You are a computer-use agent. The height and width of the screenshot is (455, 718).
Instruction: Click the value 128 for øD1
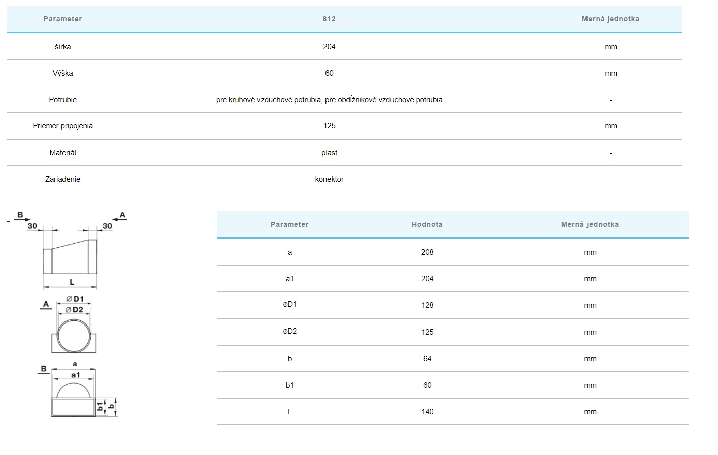click(x=427, y=305)
